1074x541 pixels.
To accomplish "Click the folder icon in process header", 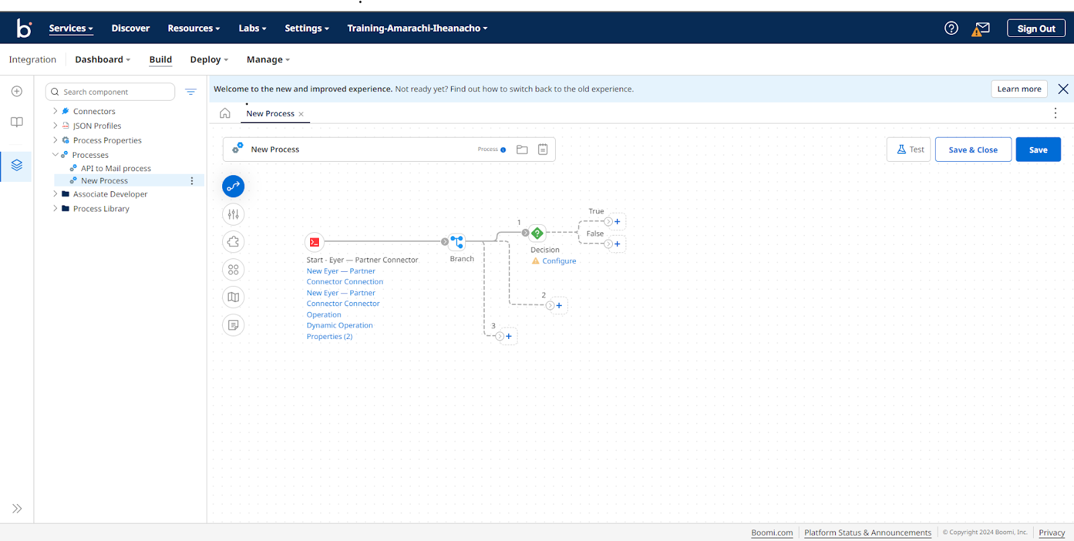I will tap(522, 150).
